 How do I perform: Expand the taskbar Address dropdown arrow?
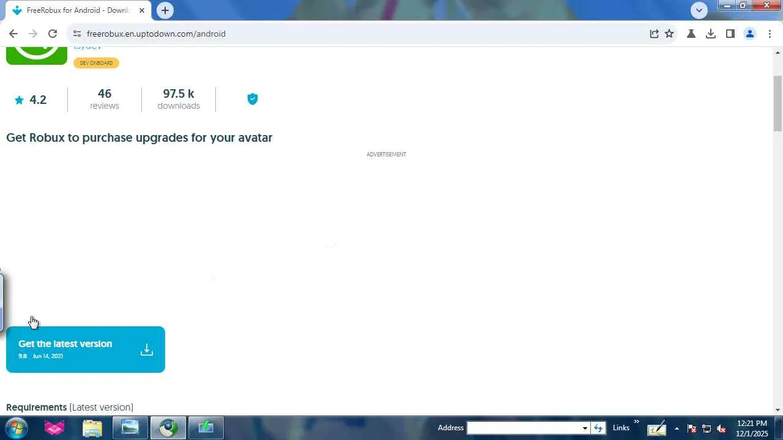[x=585, y=428]
